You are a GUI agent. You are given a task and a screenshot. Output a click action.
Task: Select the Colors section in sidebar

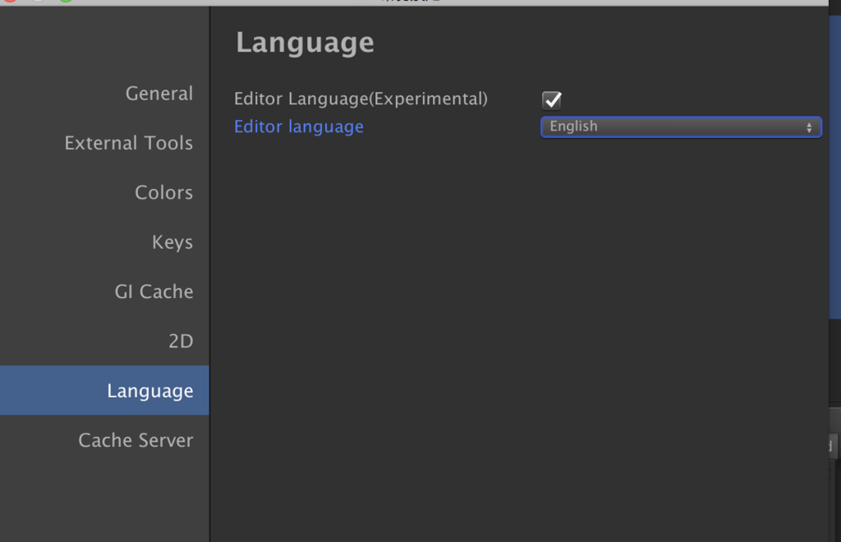[x=163, y=192]
